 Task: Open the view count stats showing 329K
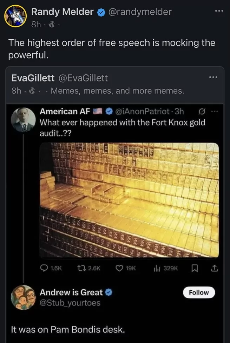157,268
